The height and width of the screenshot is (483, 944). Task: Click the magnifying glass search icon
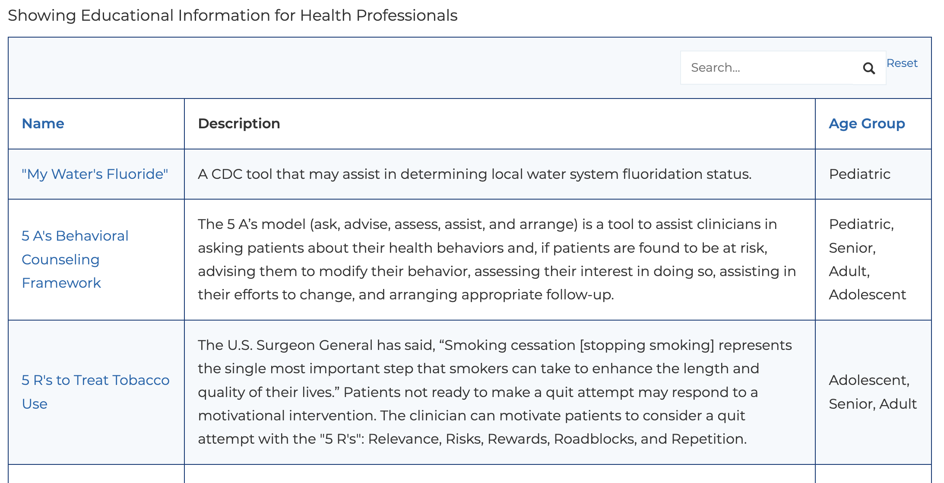pyautogui.click(x=869, y=68)
